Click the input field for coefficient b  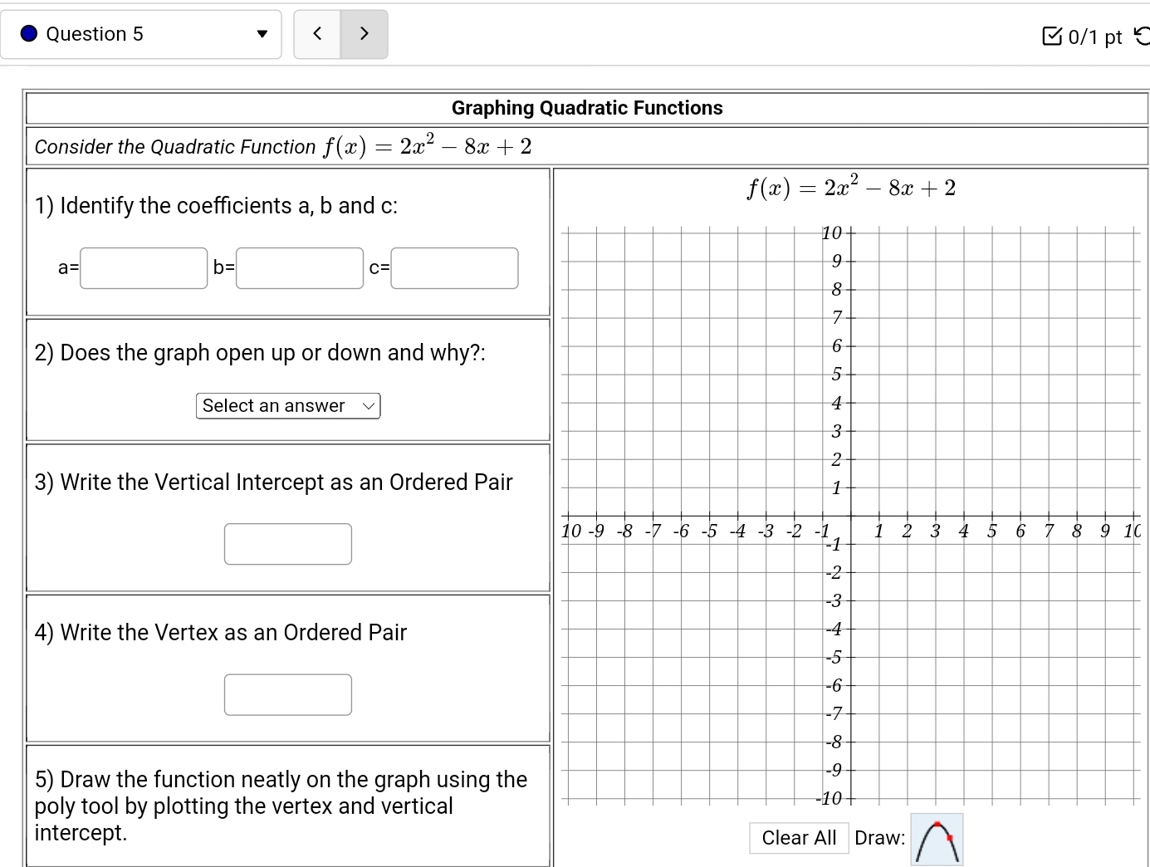[300, 268]
